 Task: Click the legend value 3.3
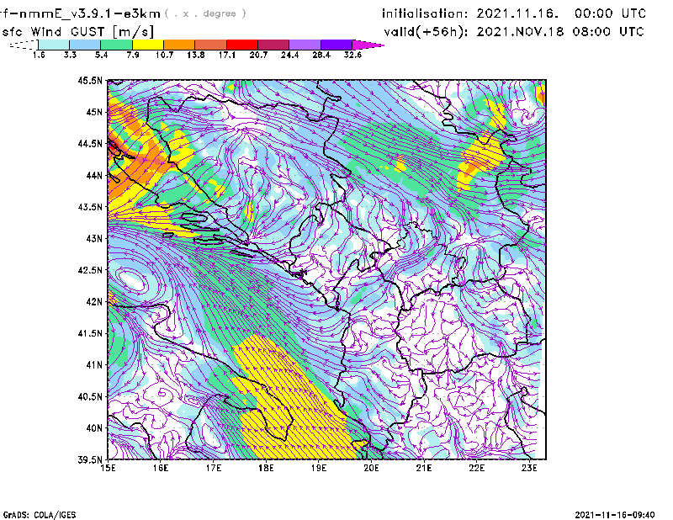point(70,55)
